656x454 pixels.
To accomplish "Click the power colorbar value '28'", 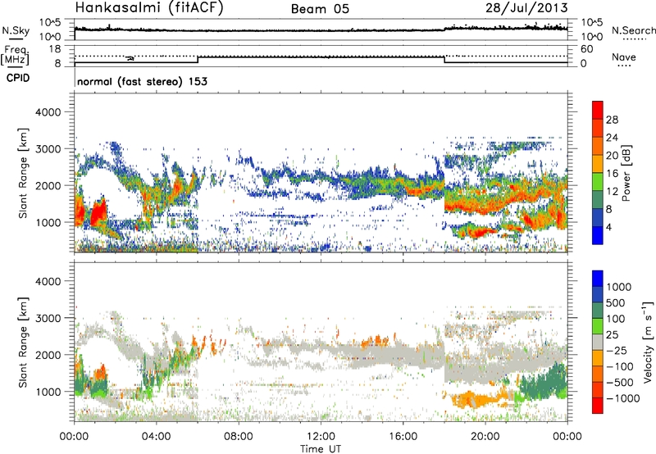I will [x=612, y=120].
